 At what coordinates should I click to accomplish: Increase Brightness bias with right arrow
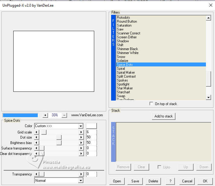[x=81, y=143]
